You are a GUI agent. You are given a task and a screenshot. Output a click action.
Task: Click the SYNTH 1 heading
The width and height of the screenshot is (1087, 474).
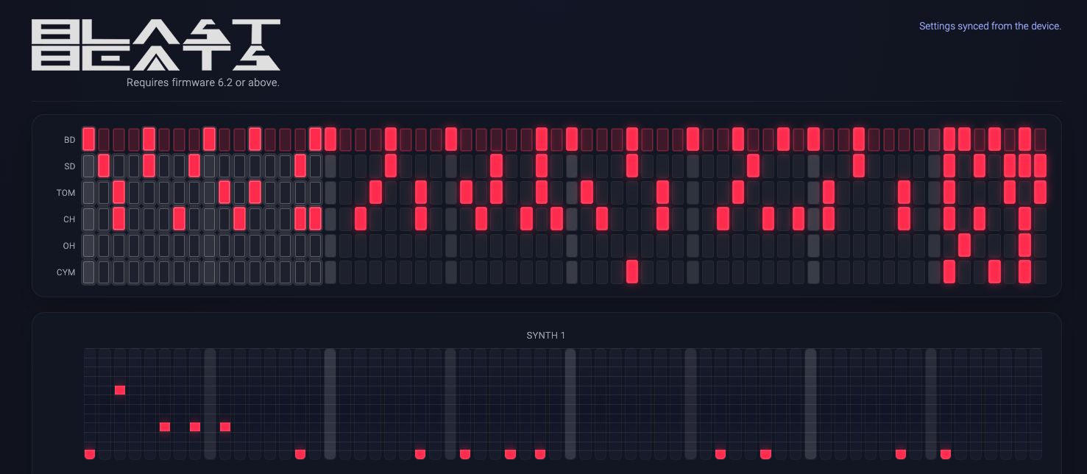tap(546, 336)
